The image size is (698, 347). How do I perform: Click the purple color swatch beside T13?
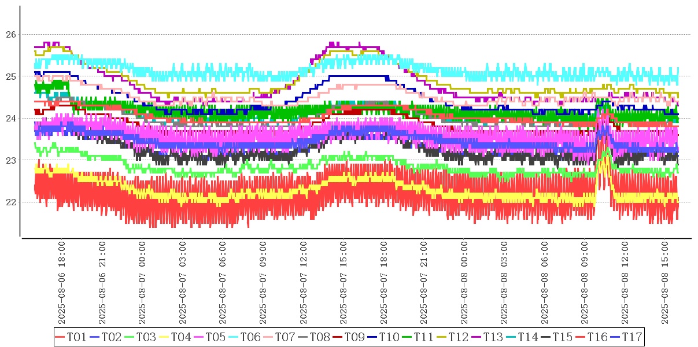[x=477, y=337]
